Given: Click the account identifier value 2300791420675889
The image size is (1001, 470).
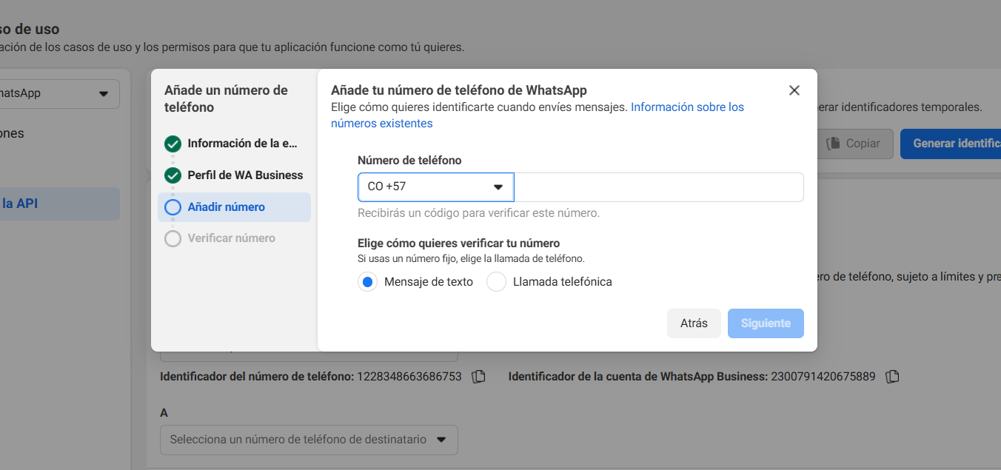Looking at the screenshot, I should pos(823,377).
